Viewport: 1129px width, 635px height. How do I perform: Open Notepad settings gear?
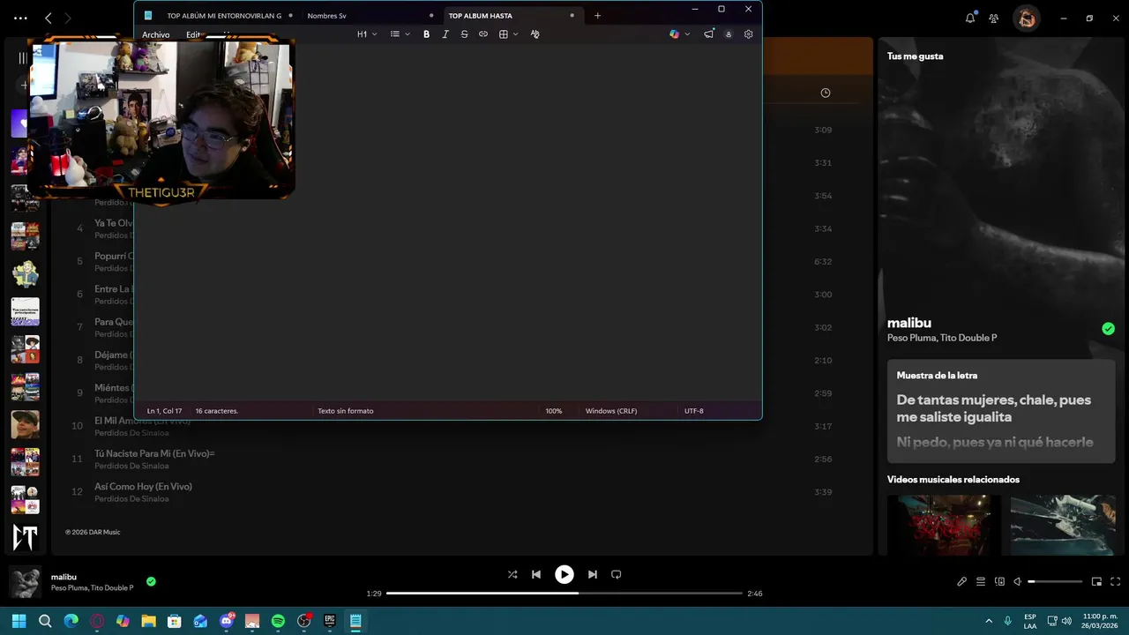pyautogui.click(x=749, y=34)
